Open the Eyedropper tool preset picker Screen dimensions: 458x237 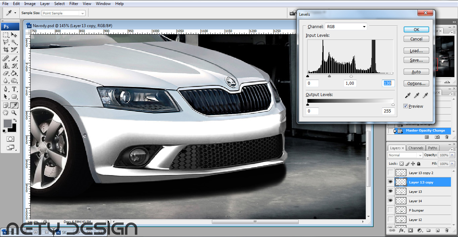pyautogui.click(x=11, y=13)
